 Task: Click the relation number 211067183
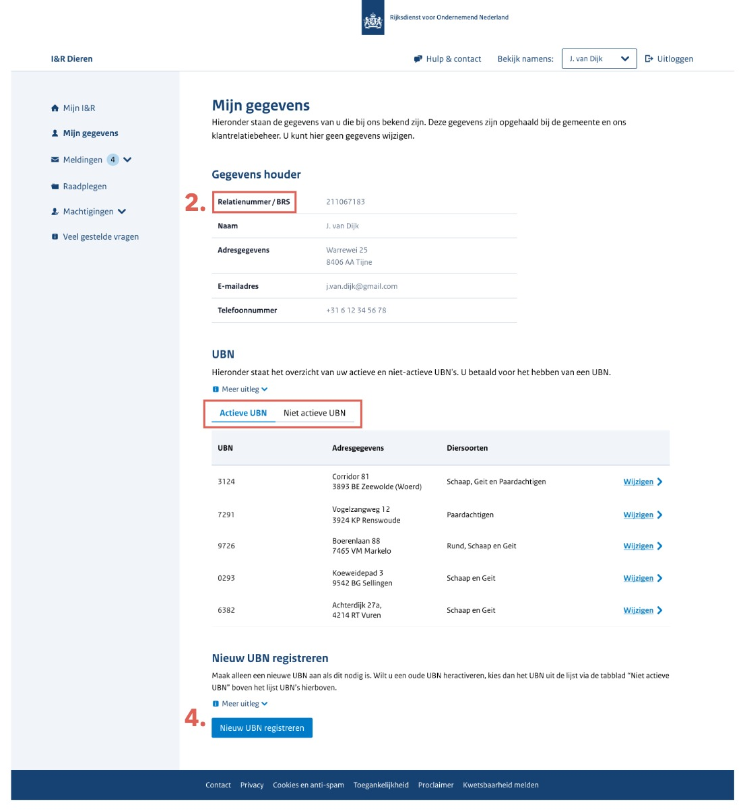tap(346, 202)
